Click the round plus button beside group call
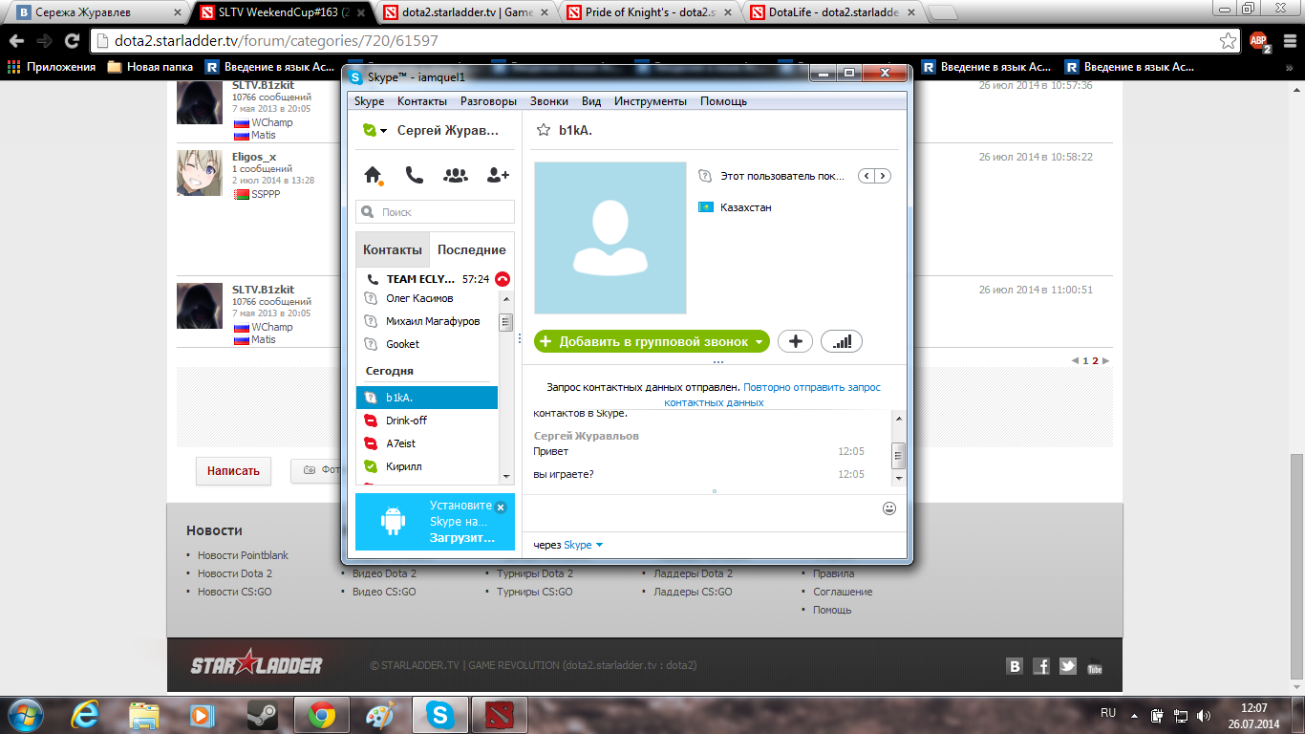The height and width of the screenshot is (734, 1305). [x=795, y=341]
